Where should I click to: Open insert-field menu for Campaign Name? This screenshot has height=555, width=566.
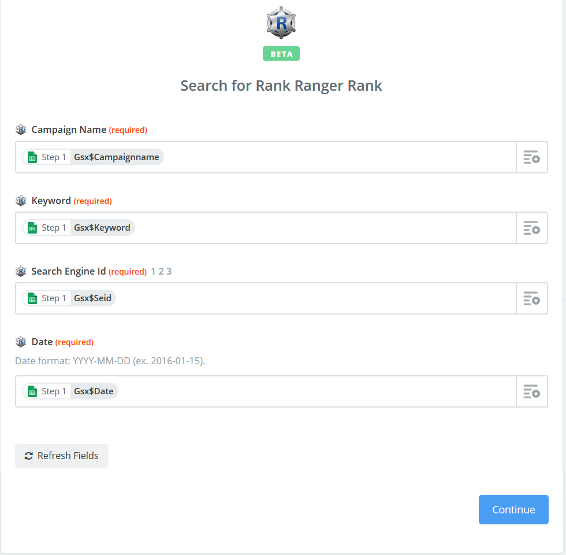click(531, 157)
